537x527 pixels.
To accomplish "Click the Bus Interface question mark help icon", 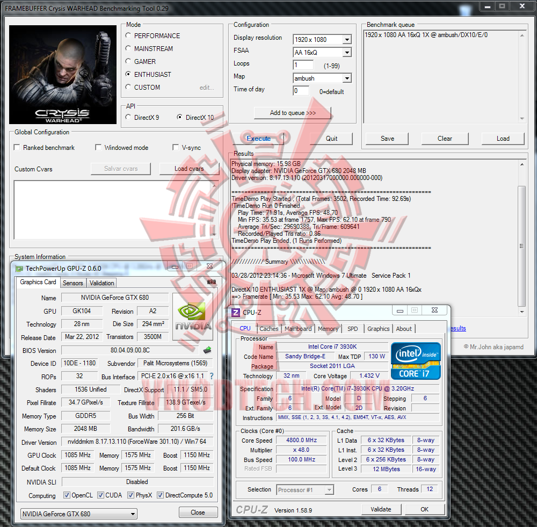I will (212, 376).
